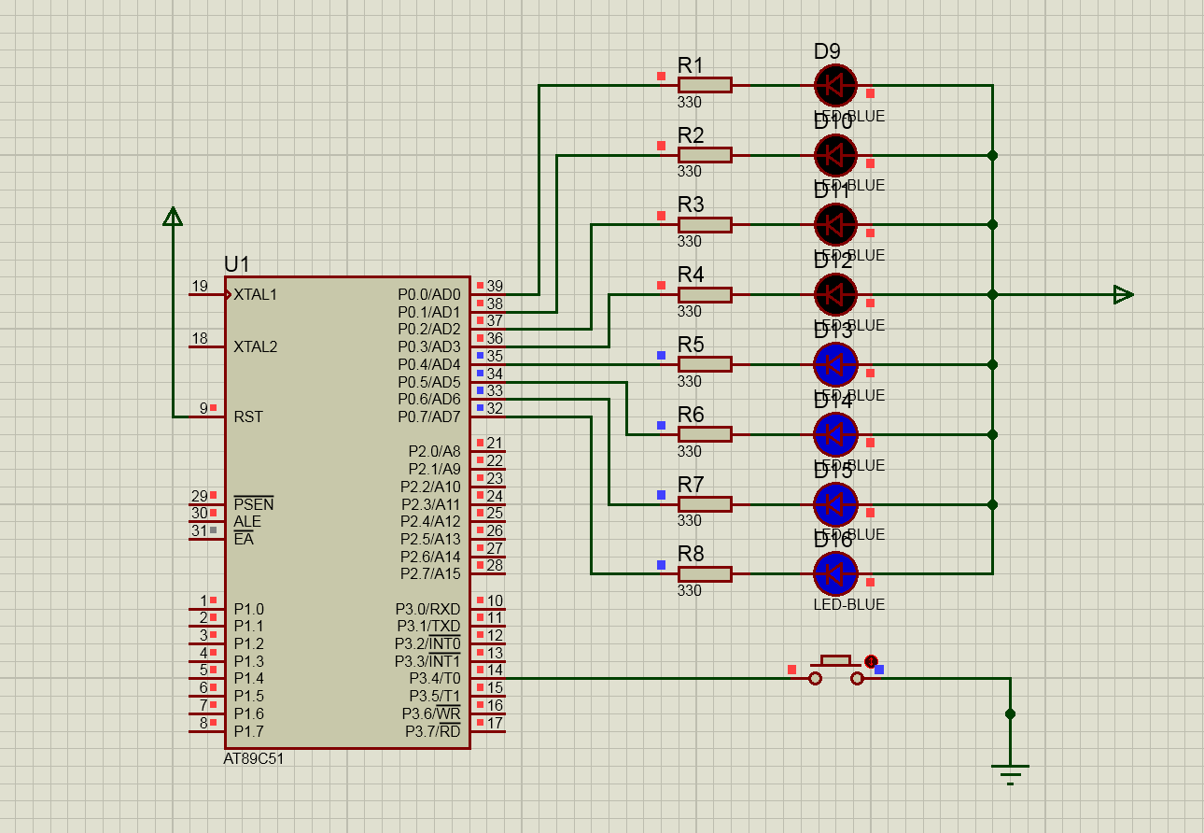Image resolution: width=1204 pixels, height=833 pixels.
Task: Select the R3 resistor body
Action: (x=705, y=225)
